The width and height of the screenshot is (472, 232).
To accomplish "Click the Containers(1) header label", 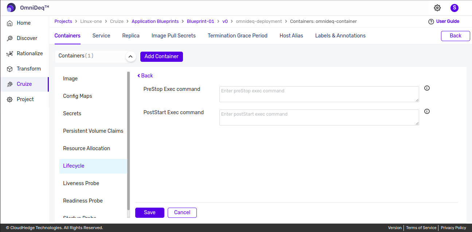I will coord(76,56).
